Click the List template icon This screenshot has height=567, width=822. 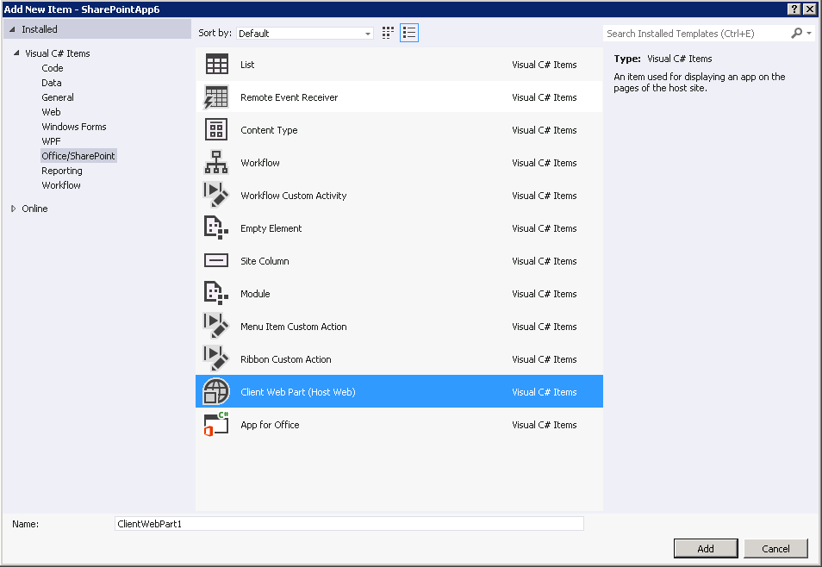[x=216, y=65]
